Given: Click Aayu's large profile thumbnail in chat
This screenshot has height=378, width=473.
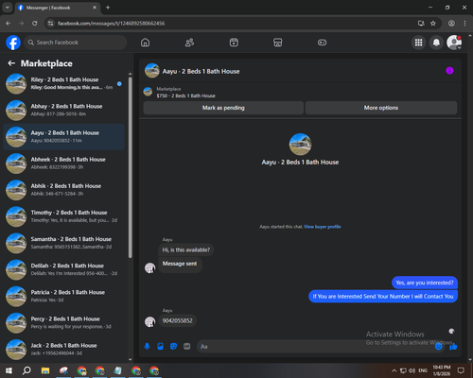Looking at the screenshot, I should [300, 145].
